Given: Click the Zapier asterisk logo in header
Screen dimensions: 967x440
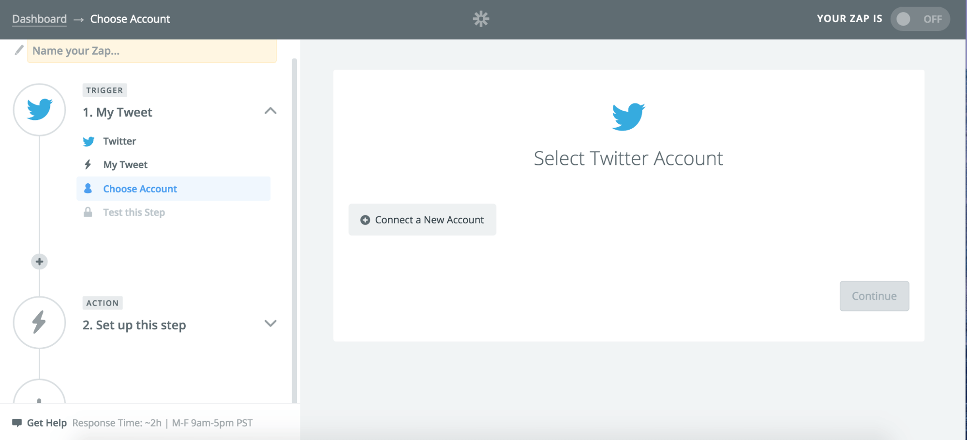Looking at the screenshot, I should [481, 19].
